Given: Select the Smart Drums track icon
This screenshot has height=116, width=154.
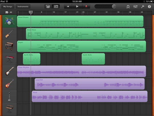Looking at the screenshot, I should (x=9, y=21).
